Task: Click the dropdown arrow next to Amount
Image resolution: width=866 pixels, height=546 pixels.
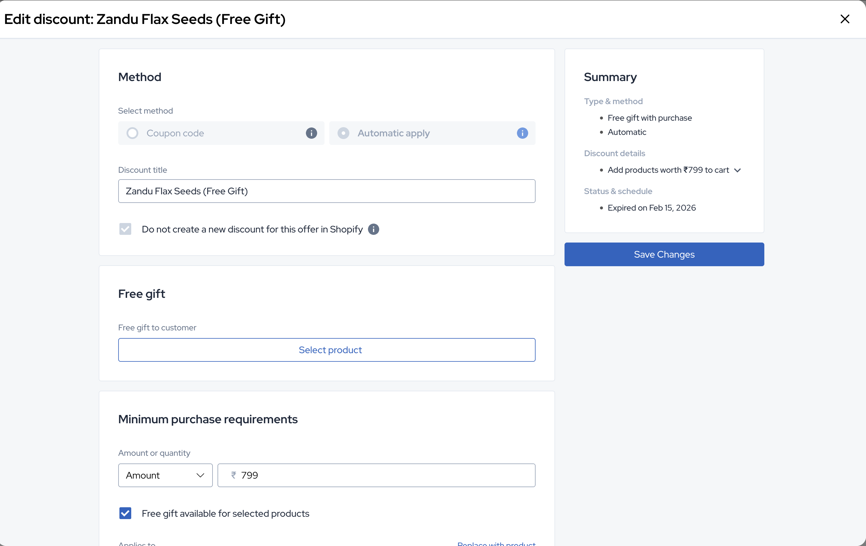Action: coord(200,475)
